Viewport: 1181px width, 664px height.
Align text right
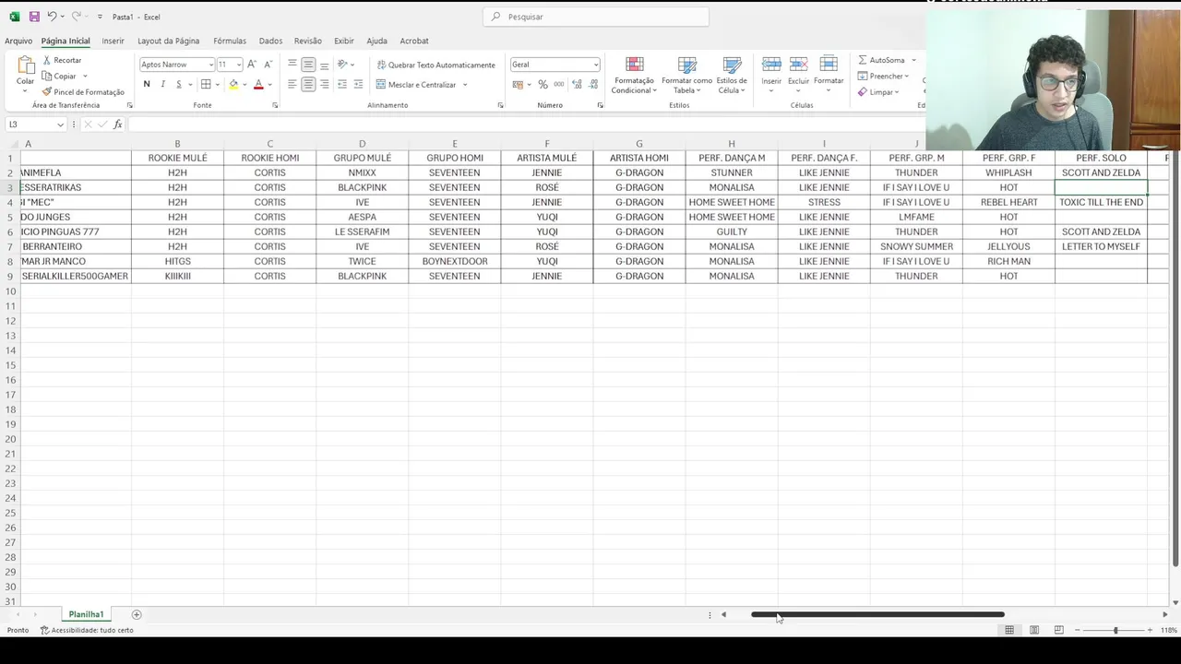pos(324,84)
